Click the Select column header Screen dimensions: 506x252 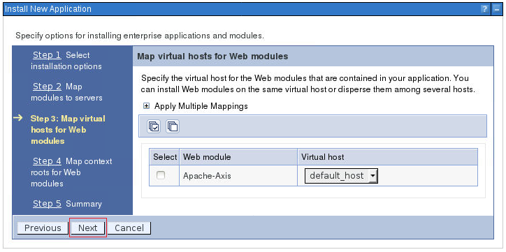coord(165,157)
